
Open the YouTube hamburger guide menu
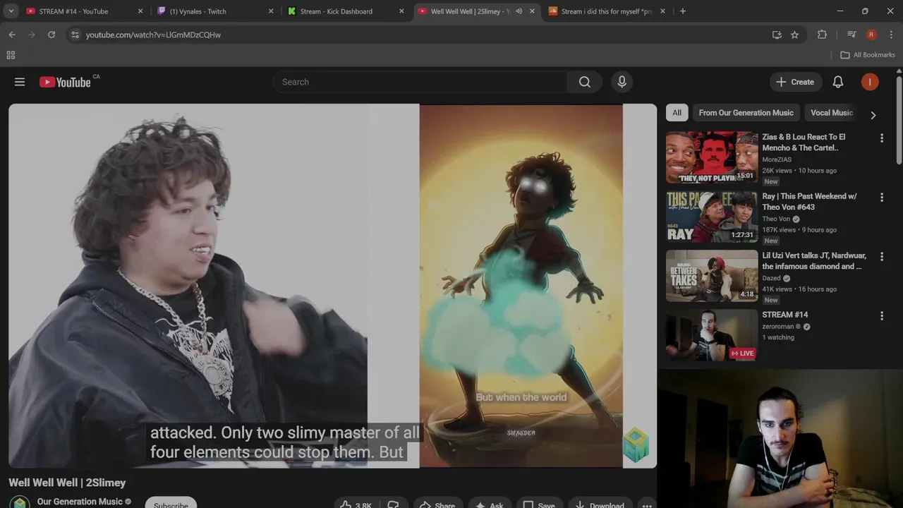coord(20,82)
